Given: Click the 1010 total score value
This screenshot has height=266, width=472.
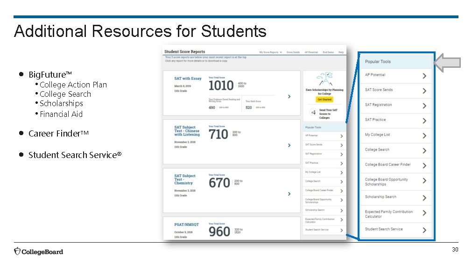Looking at the screenshot, I should 221,86.
